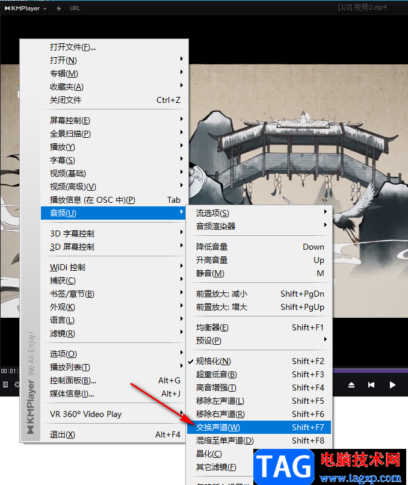Toggle 移除左声道(L) option

259,401
